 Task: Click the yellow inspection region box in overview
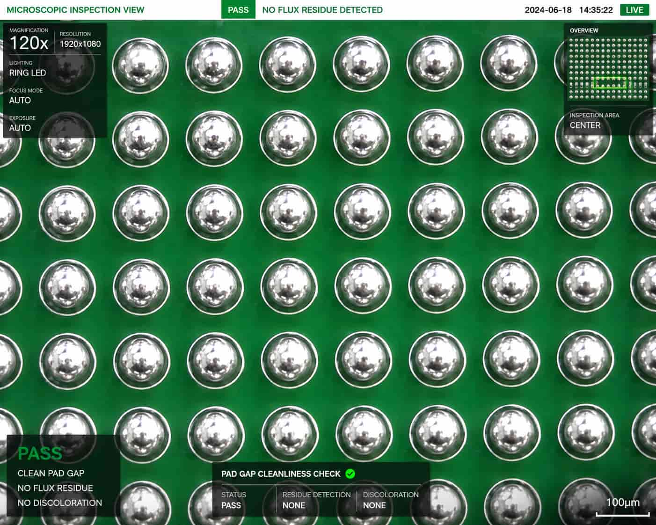(x=610, y=83)
